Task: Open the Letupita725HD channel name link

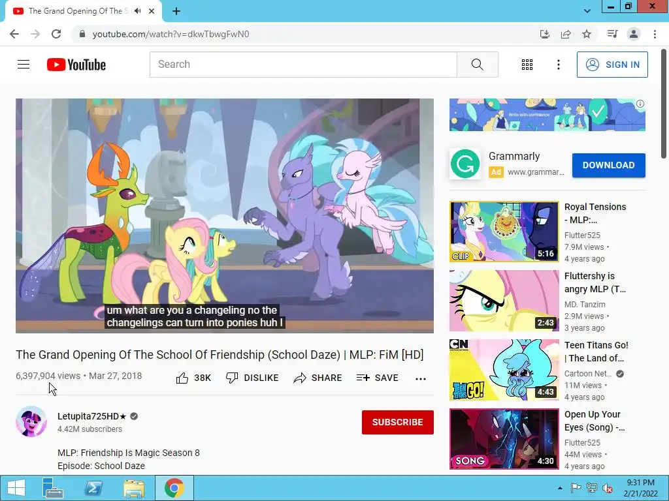Action: [92, 416]
